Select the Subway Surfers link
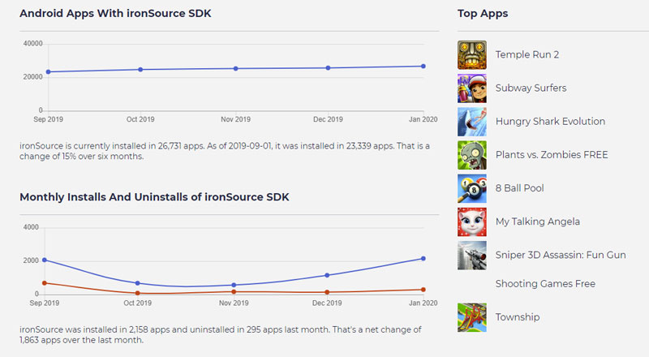The height and width of the screenshot is (357, 649). [531, 88]
